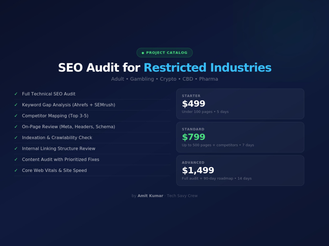
Task: Select 'Core Web Vitals & Site Speed' text
Action: pyautogui.click(x=54, y=170)
